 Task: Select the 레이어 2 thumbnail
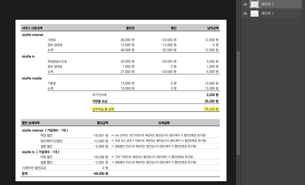point(255,4)
